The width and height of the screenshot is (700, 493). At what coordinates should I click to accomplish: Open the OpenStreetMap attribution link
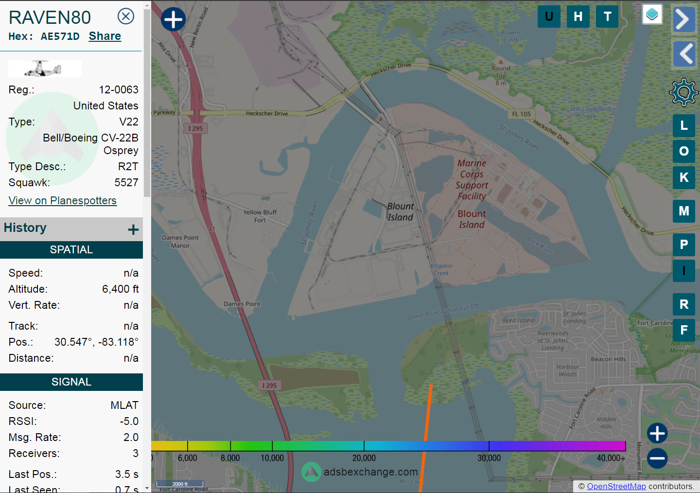[616, 486]
